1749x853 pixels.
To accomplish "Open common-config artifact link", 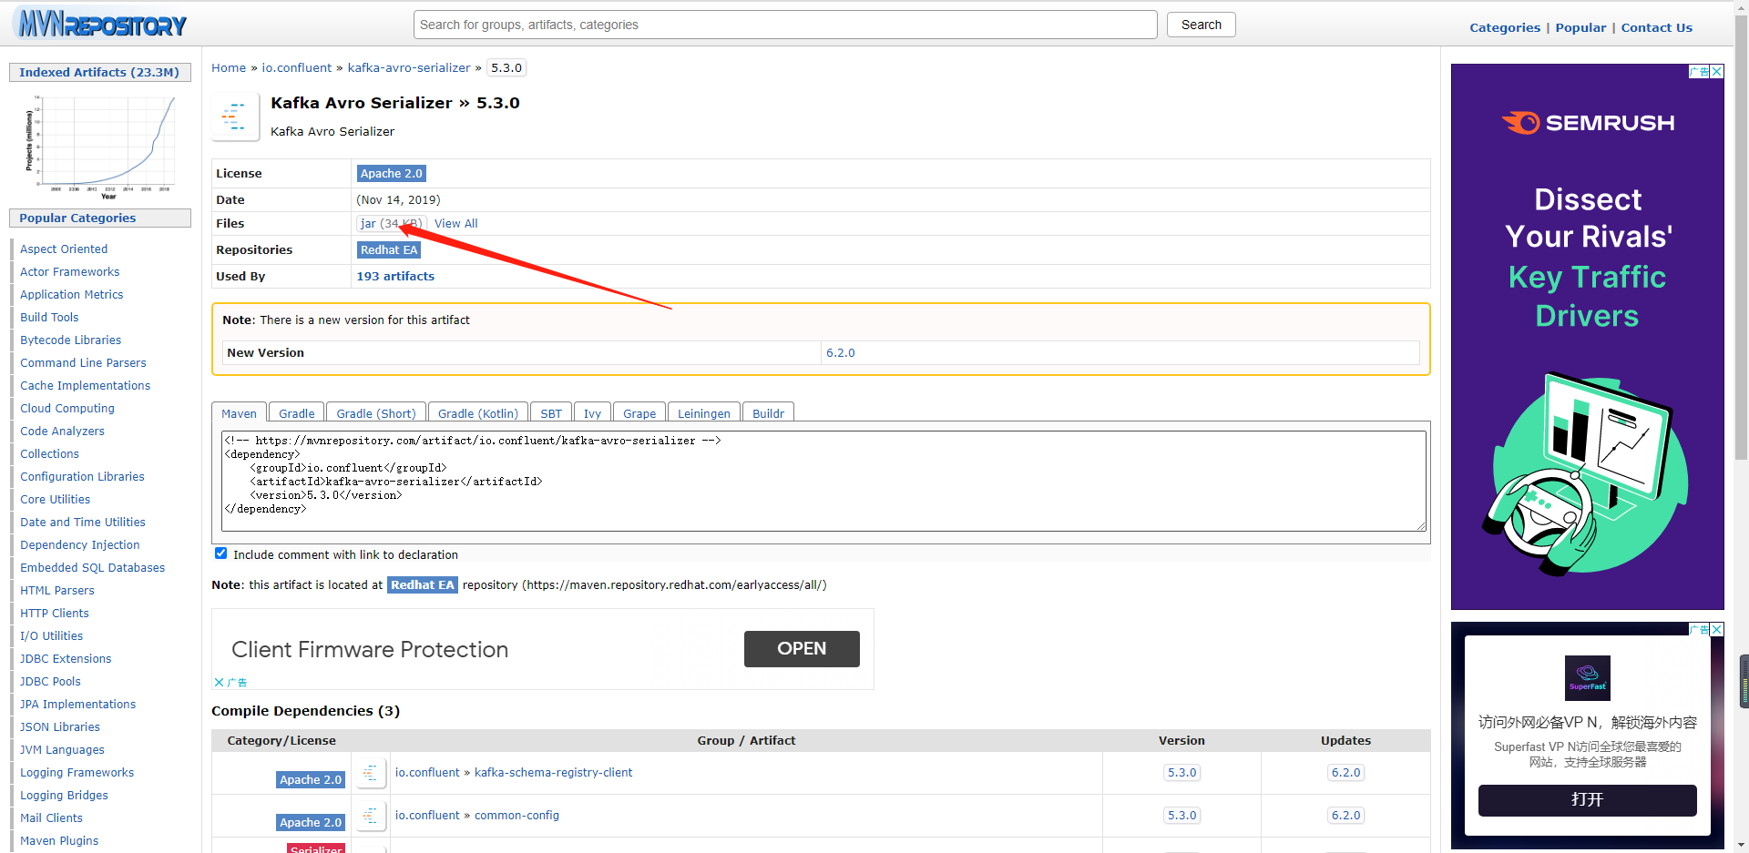I will (x=517, y=815).
